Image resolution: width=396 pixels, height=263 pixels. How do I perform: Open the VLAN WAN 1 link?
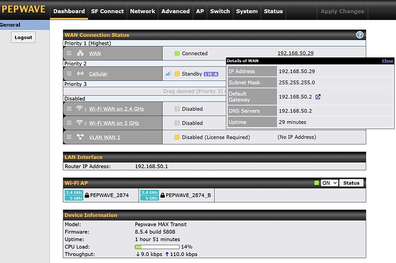[x=104, y=137]
